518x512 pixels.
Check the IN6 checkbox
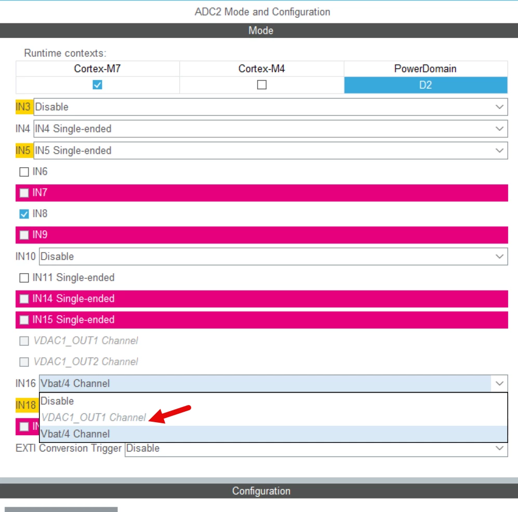click(x=24, y=172)
